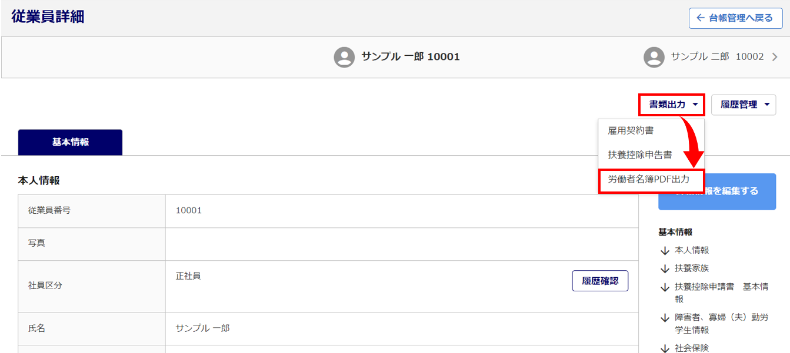This screenshot has width=790, height=353.
Task: Go to next employee via chevron arrow
Action: (774, 57)
